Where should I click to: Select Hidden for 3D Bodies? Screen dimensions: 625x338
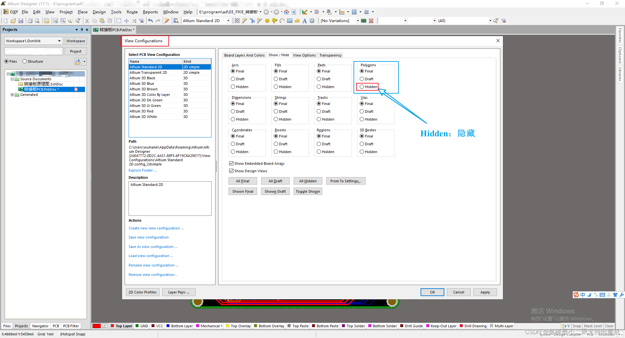coord(362,152)
